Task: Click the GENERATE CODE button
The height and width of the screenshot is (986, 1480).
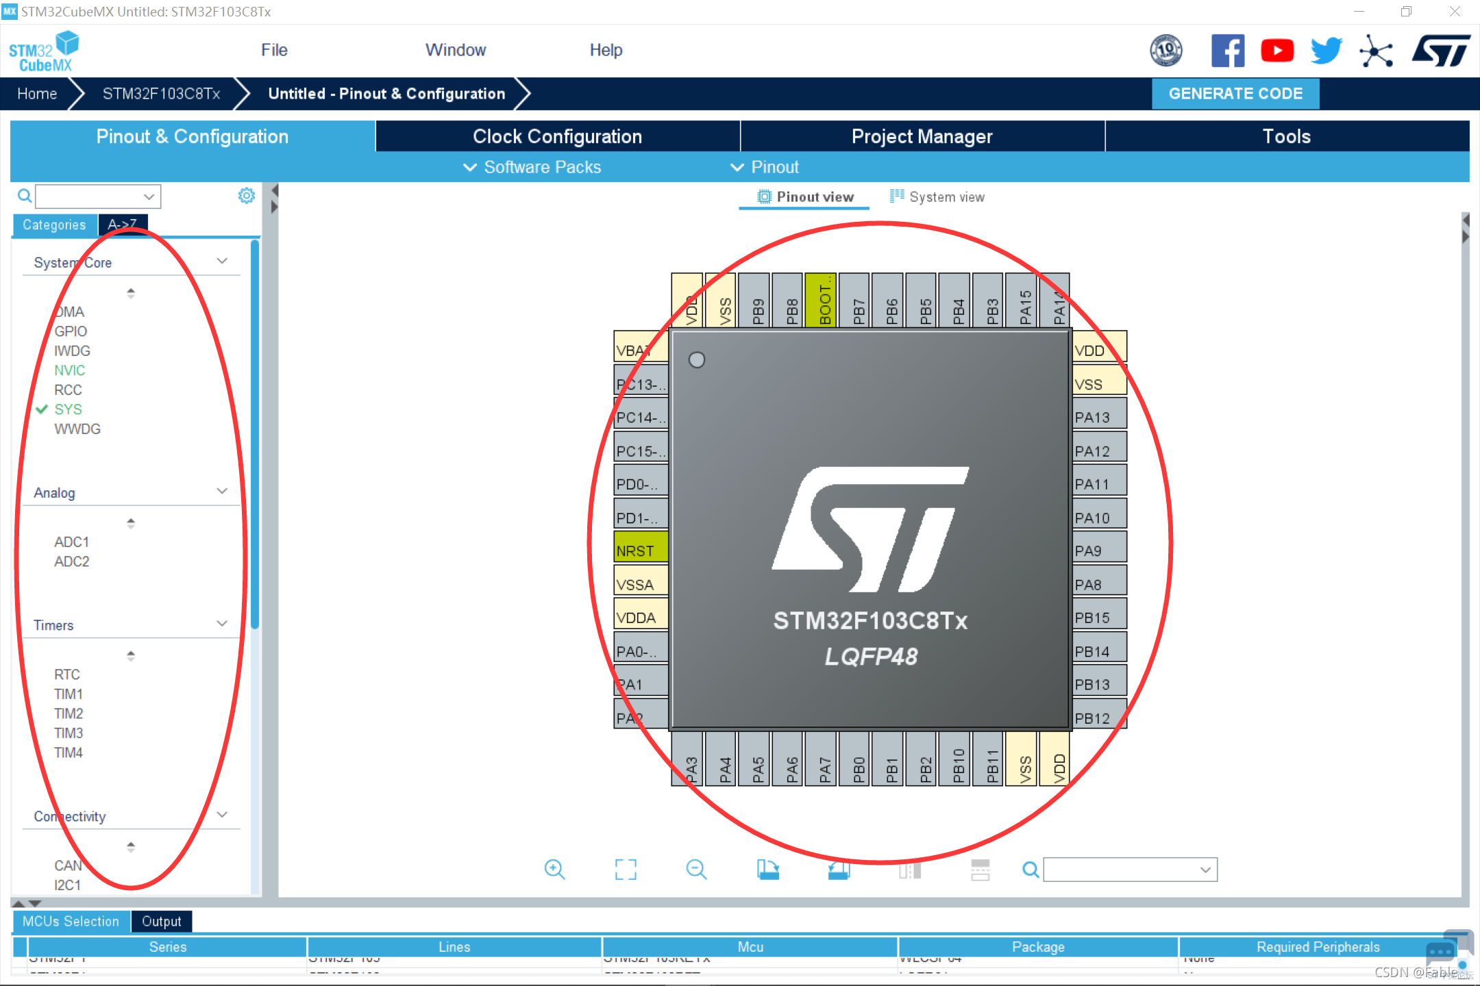Action: point(1235,94)
